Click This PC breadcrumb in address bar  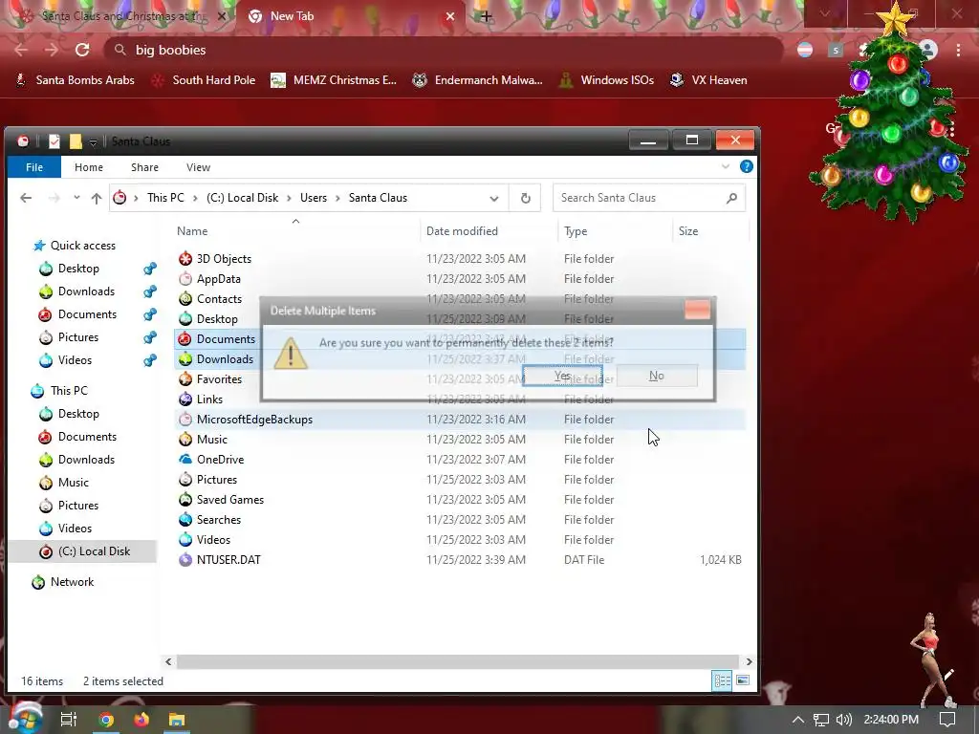click(165, 198)
